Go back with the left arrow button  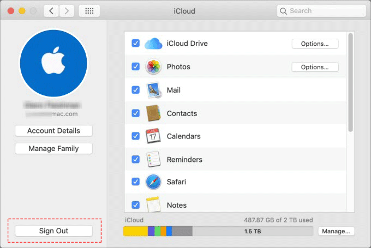(x=51, y=11)
